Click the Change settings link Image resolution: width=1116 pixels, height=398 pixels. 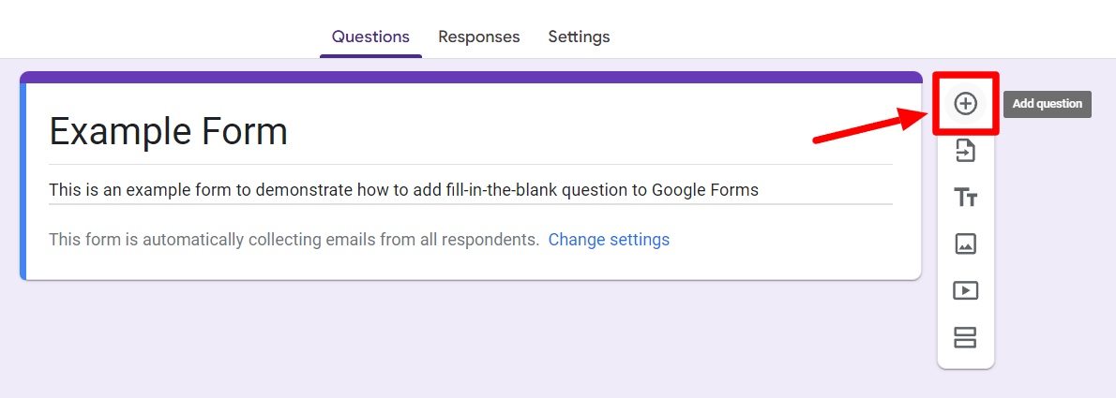coord(609,240)
